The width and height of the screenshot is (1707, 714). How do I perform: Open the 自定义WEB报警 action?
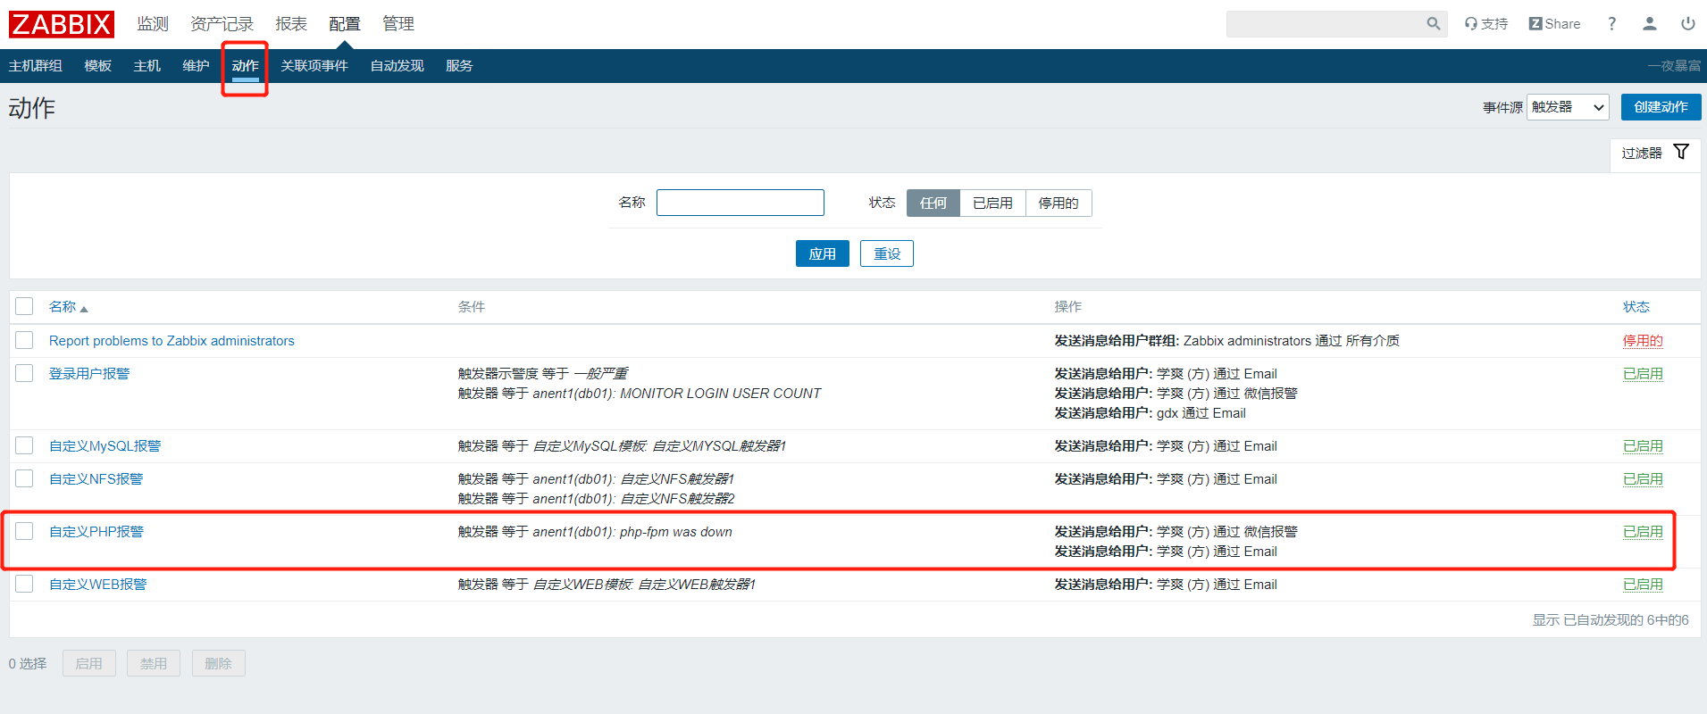click(x=98, y=585)
